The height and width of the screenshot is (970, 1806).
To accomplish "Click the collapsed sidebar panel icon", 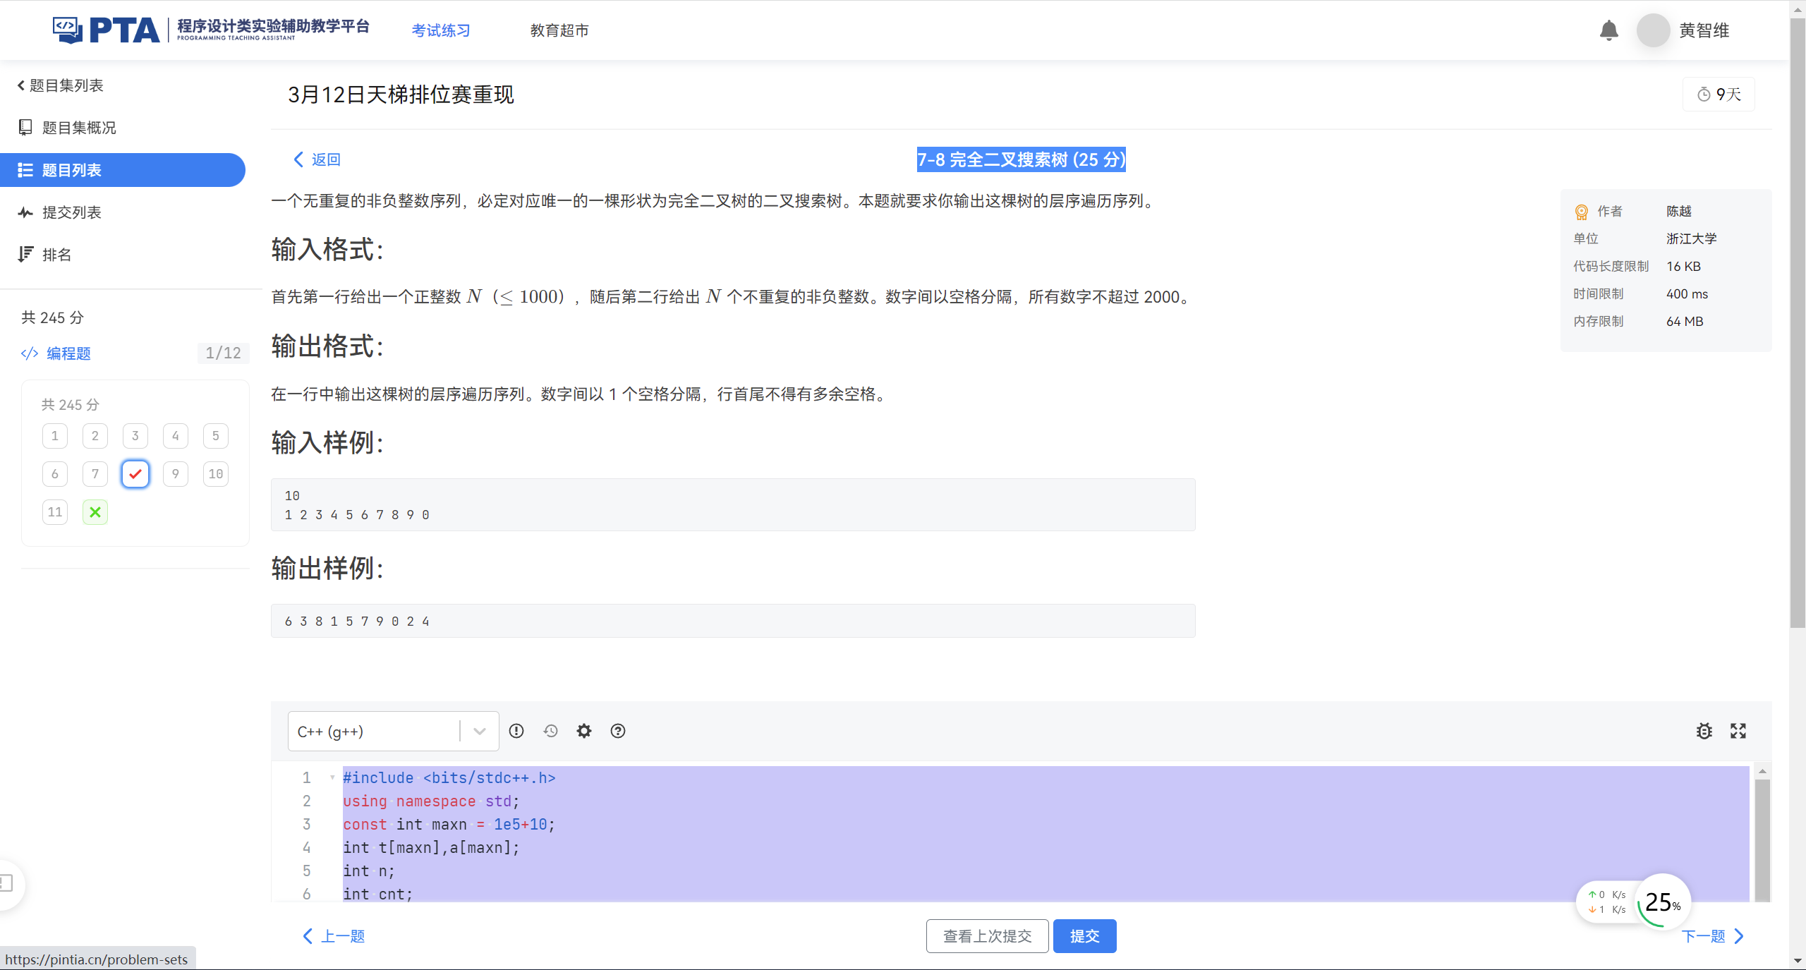I will click(7, 883).
